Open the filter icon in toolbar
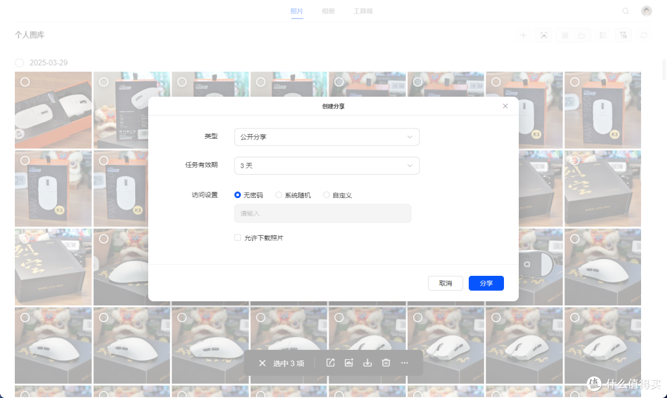Image resolution: width=667 pixels, height=398 pixels. pos(623,35)
